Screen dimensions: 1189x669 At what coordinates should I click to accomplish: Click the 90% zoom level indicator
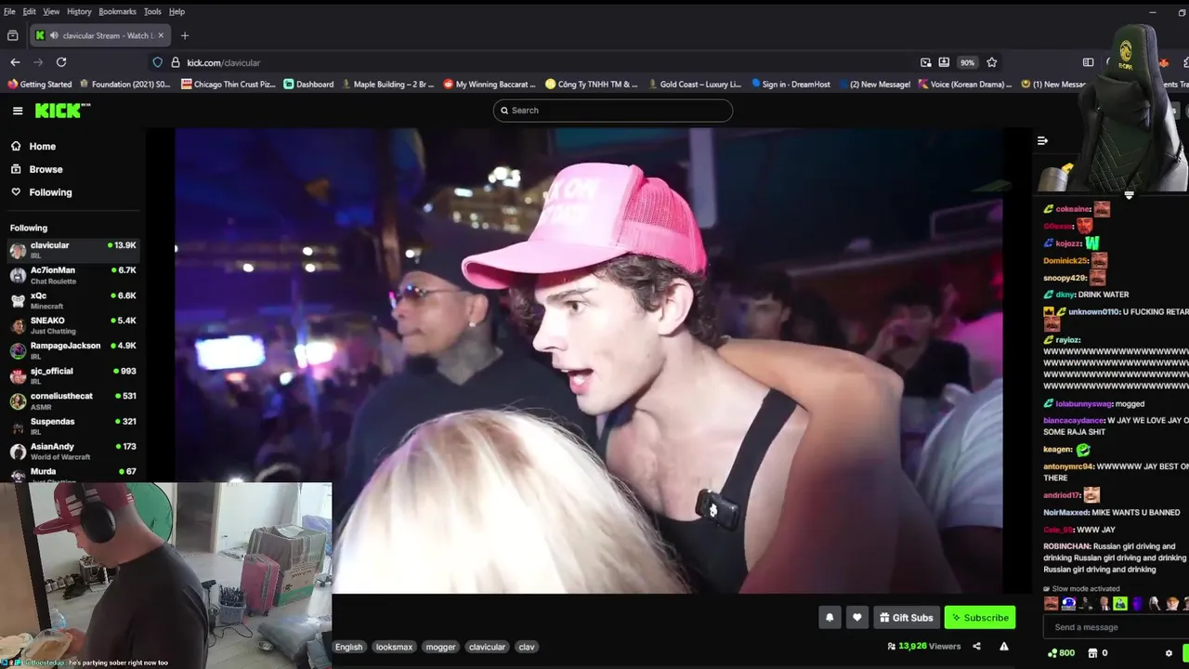click(x=968, y=62)
